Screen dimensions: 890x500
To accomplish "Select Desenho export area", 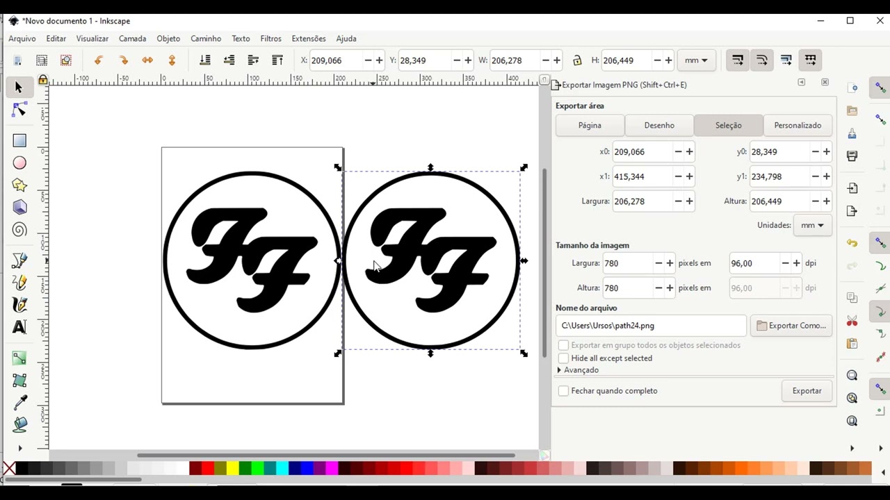I will click(x=659, y=126).
